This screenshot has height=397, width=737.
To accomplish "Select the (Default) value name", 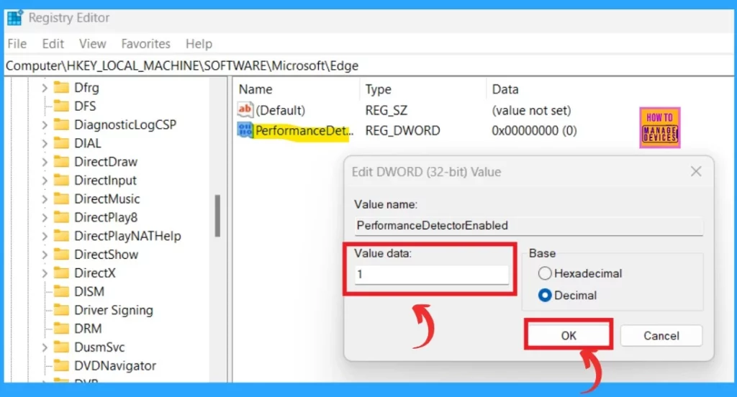I will pyautogui.click(x=281, y=111).
